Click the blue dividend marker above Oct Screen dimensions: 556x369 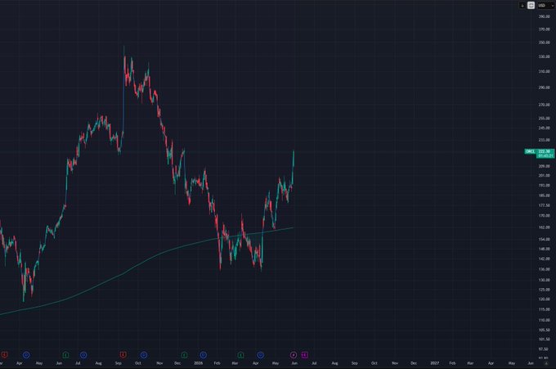[x=144, y=354]
